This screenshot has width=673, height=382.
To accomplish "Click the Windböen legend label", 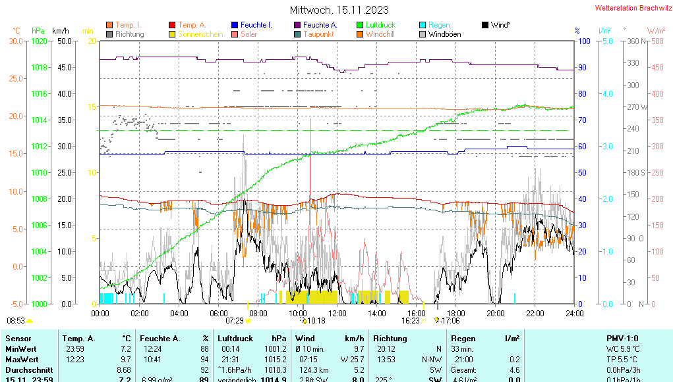I will [x=444, y=34].
